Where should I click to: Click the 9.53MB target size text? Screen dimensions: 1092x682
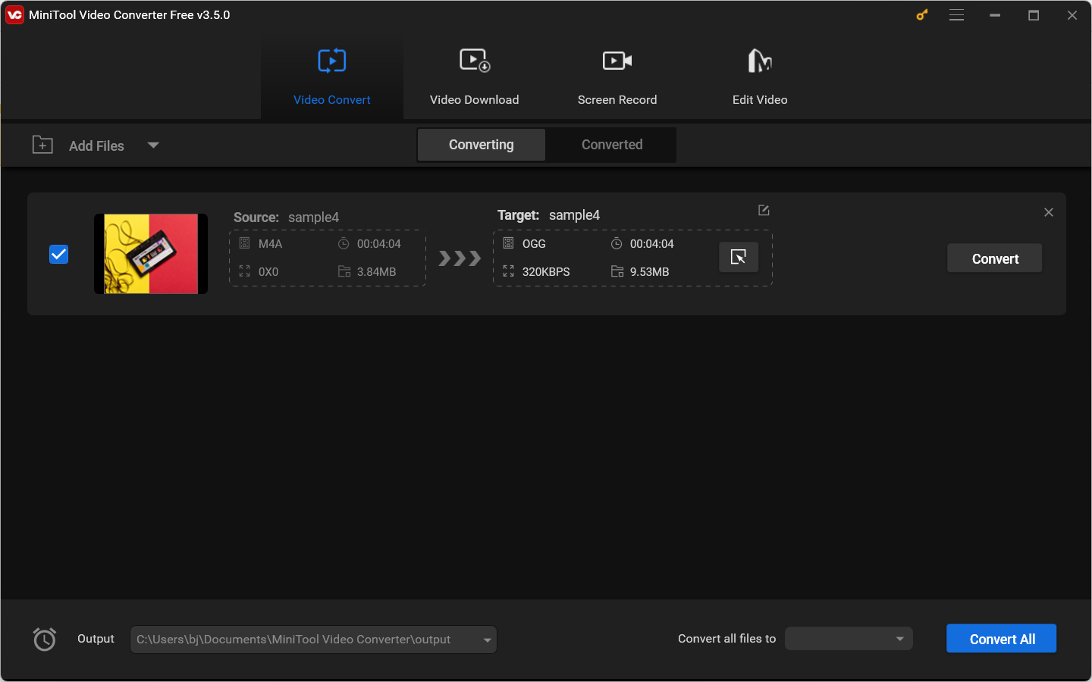coord(649,272)
